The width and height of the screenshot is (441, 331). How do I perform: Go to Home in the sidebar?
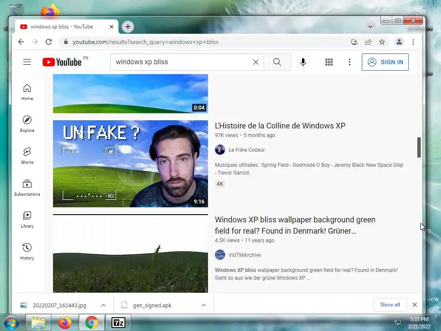[27, 92]
